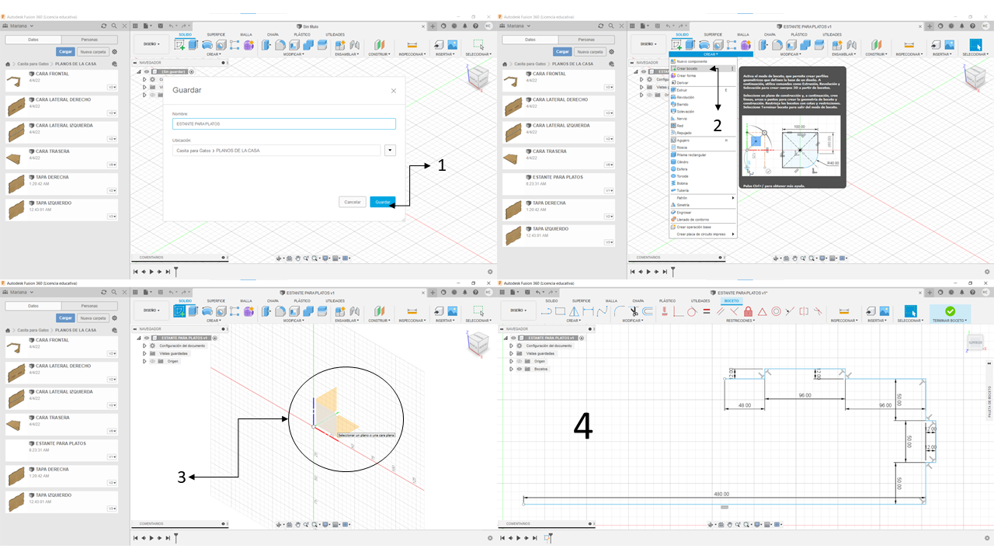Choose Nuevo componente in the CREAR menu
The height and width of the screenshot is (559, 994).
[x=702, y=61]
